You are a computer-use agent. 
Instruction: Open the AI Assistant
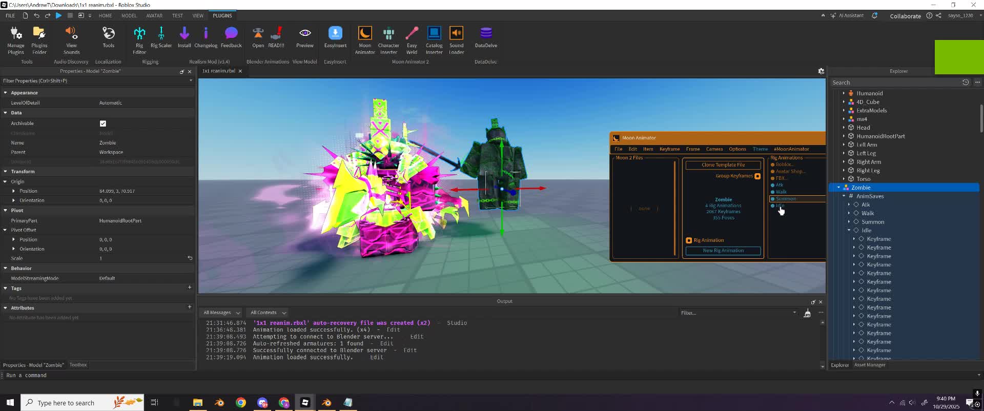pos(847,15)
